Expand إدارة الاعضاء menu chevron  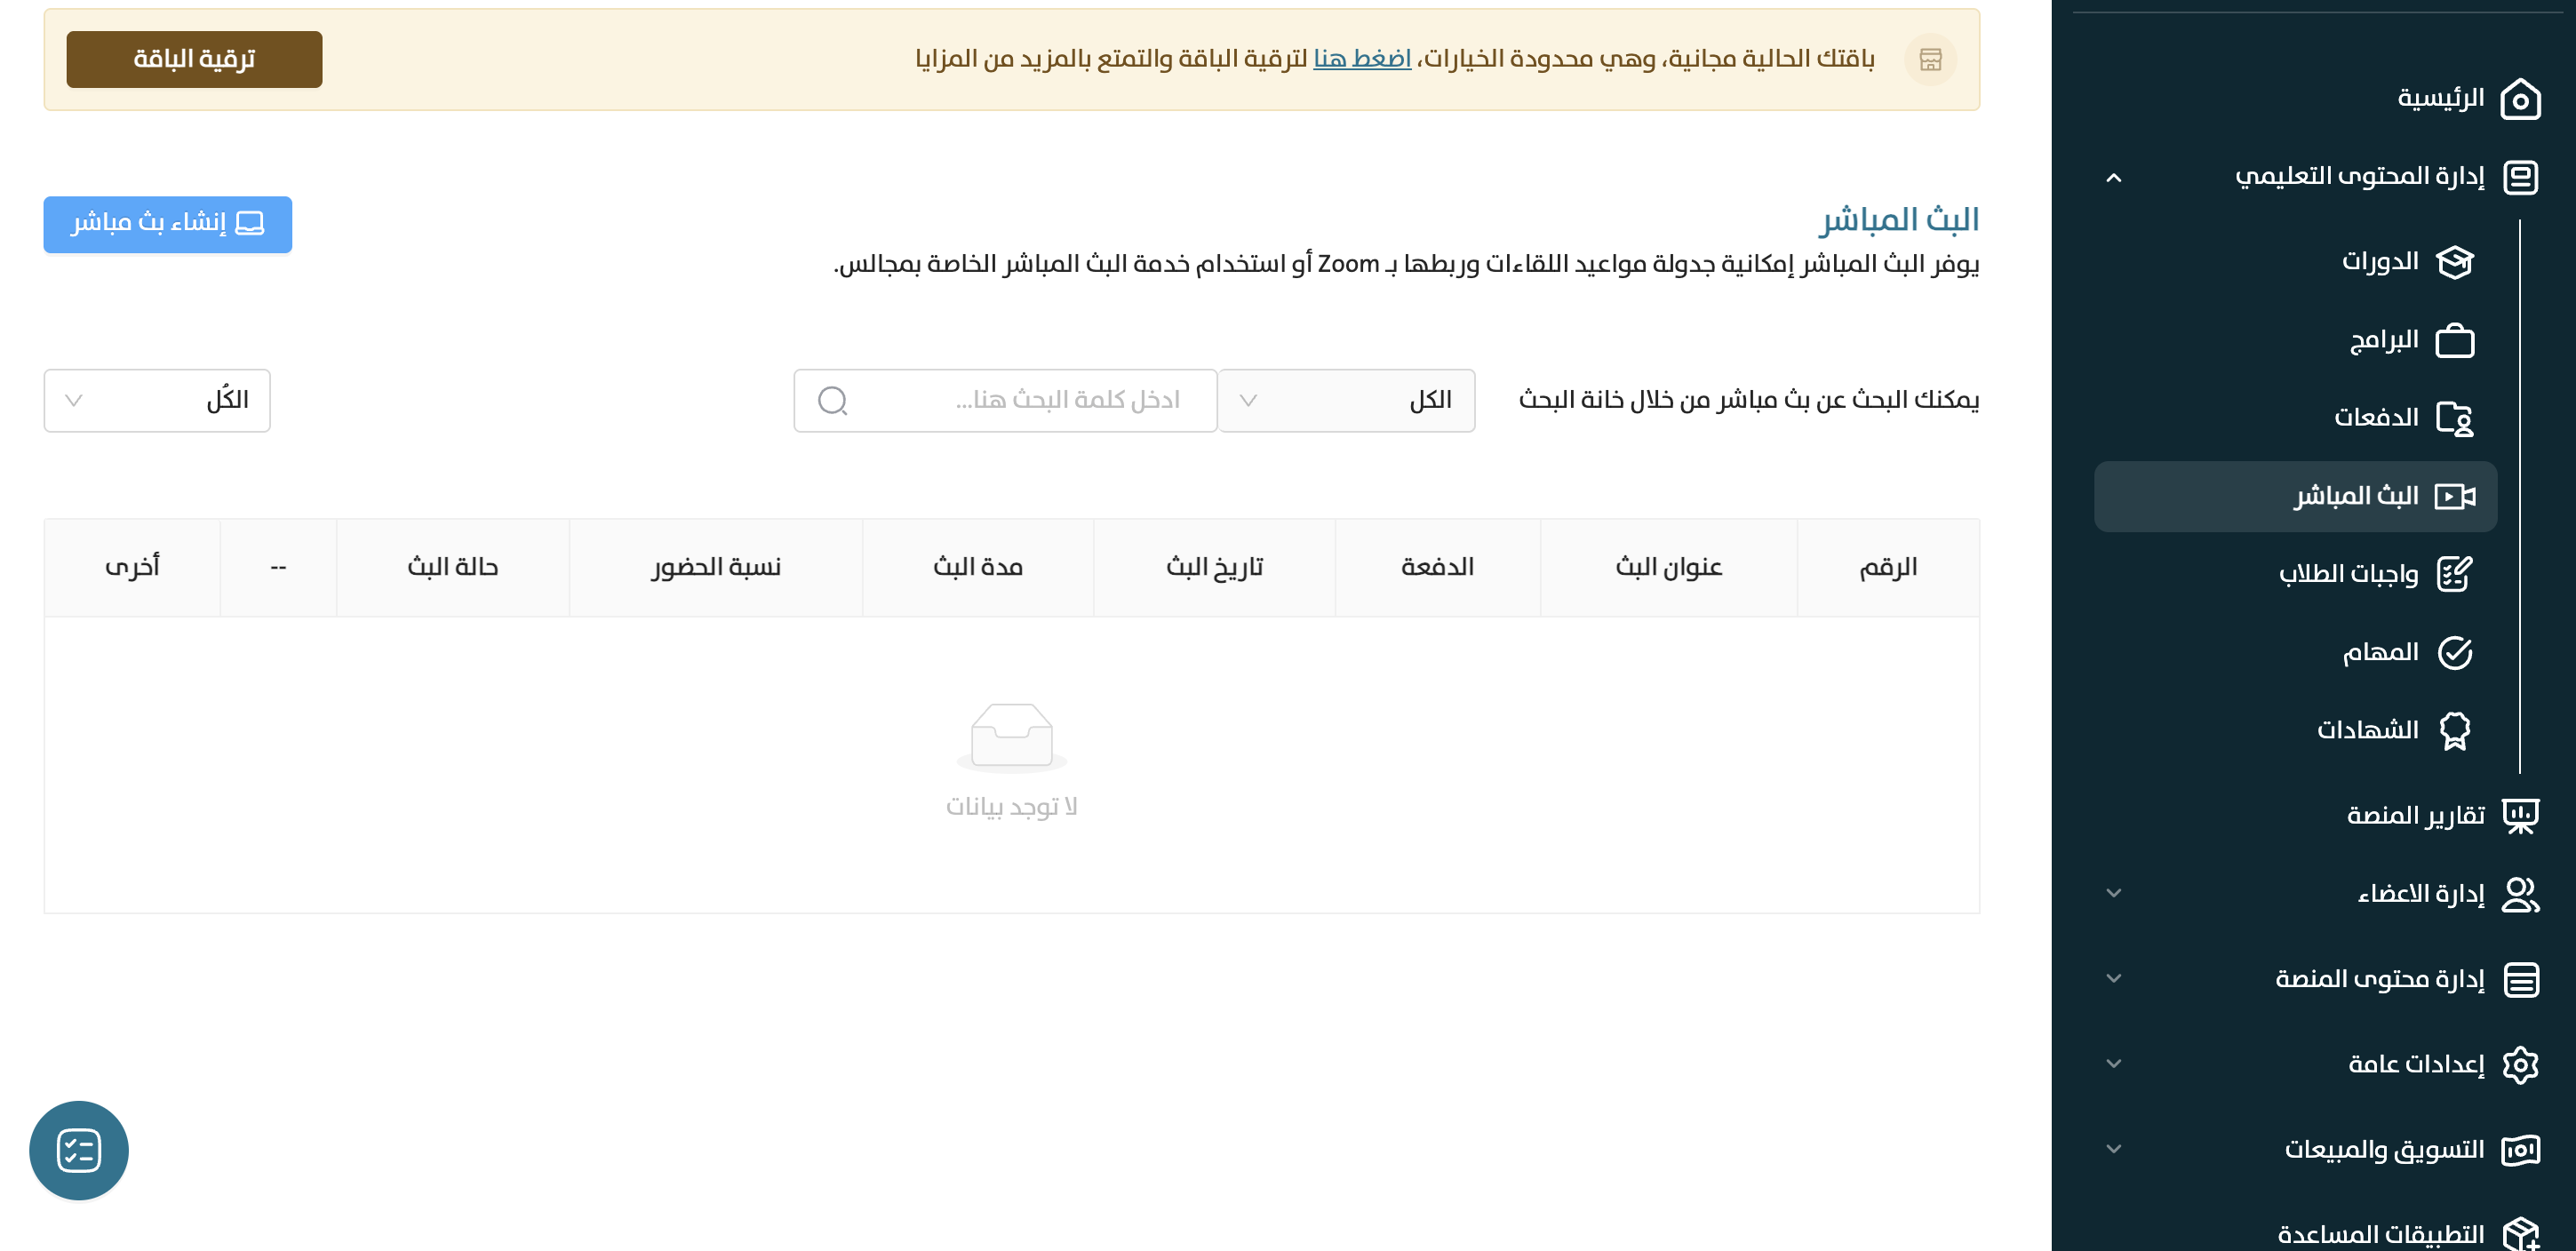pyautogui.click(x=2113, y=893)
